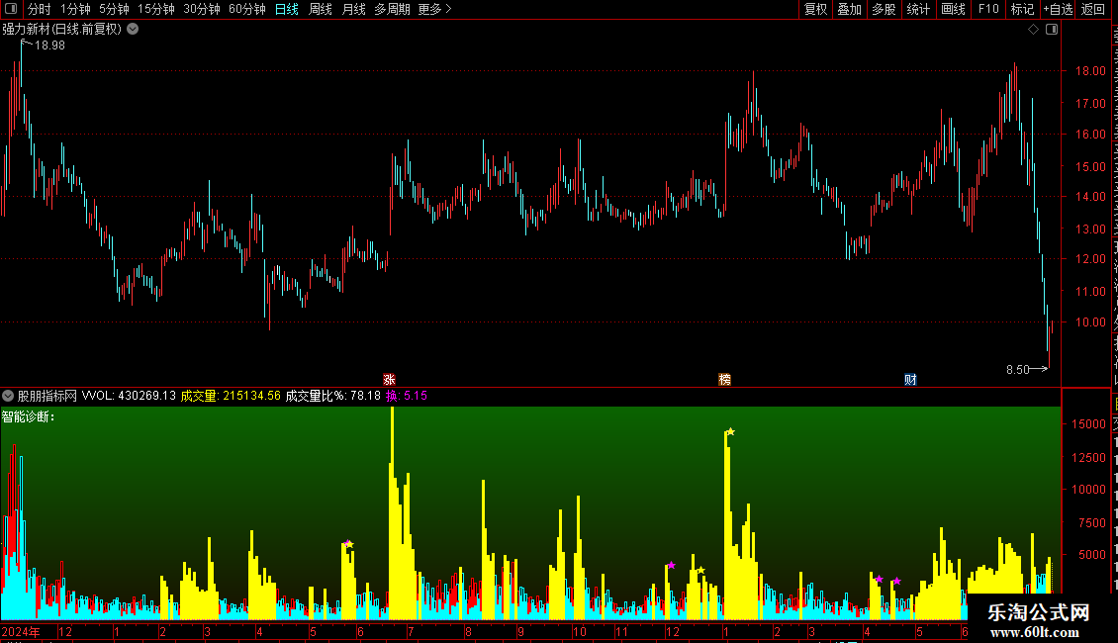Click the 成交量: 215134.56 value
1118x643 pixels.
tap(231, 396)
